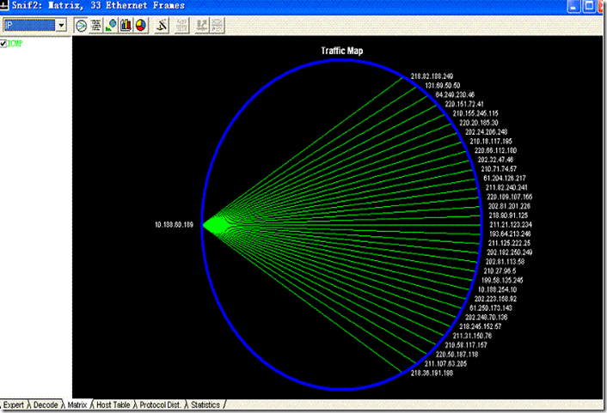The height and width of the screenshot is (413, 607).
Task: Uncheck the ICMP protocol checkbox
Action: (x=4, y=44)
